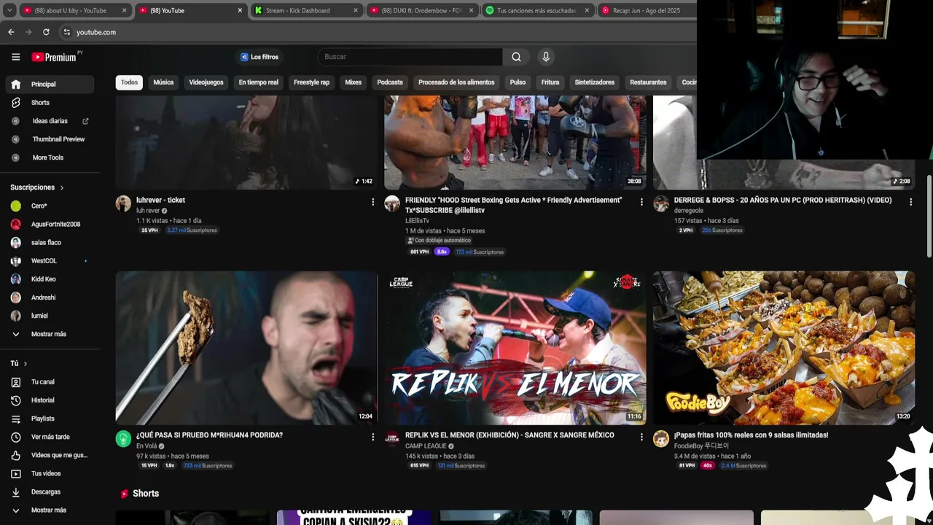Expand Suscripciones section
Image resolution: width=933 pixels, height=525 pixels.
[37, 187]
